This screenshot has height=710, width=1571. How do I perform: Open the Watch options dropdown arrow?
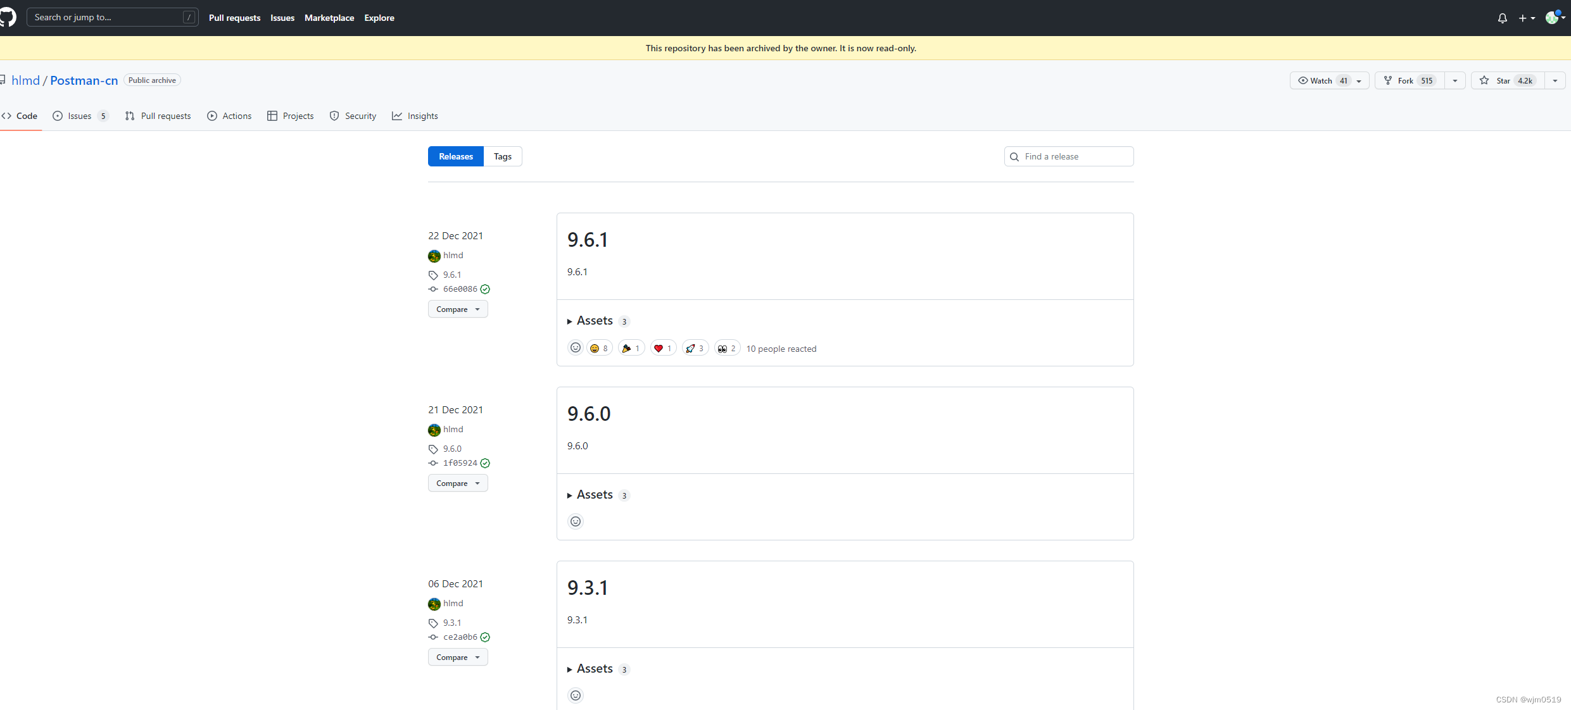pos(1360,81)
